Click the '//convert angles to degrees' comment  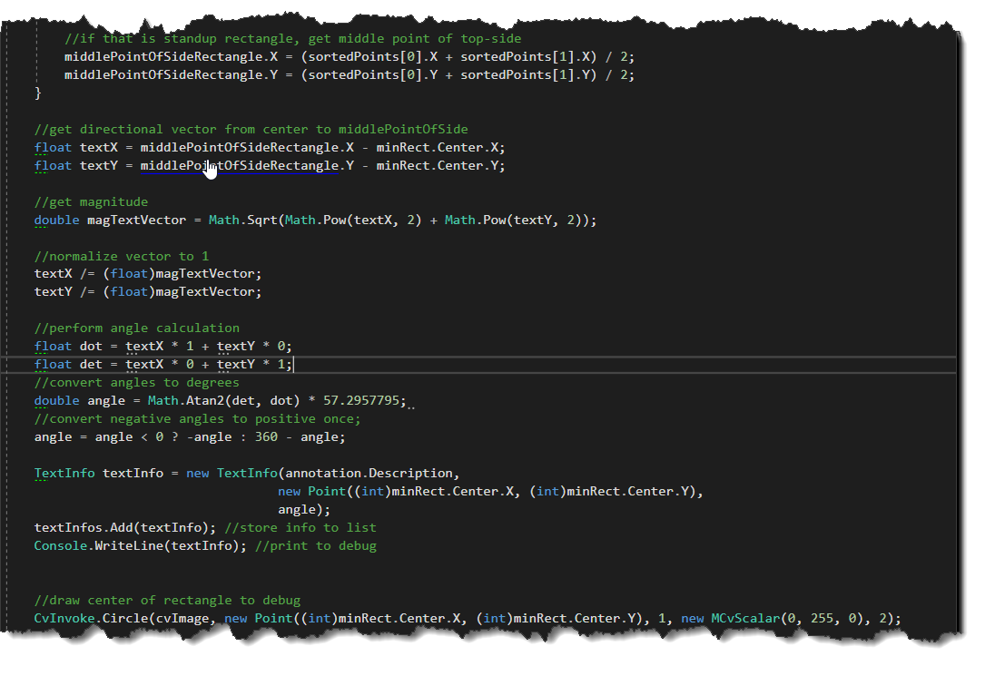[x=136, y=382]
